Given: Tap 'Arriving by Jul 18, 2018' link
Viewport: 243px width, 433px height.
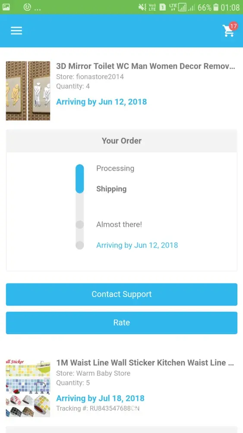Looking at the screenshot, I should tap(100, 398).
